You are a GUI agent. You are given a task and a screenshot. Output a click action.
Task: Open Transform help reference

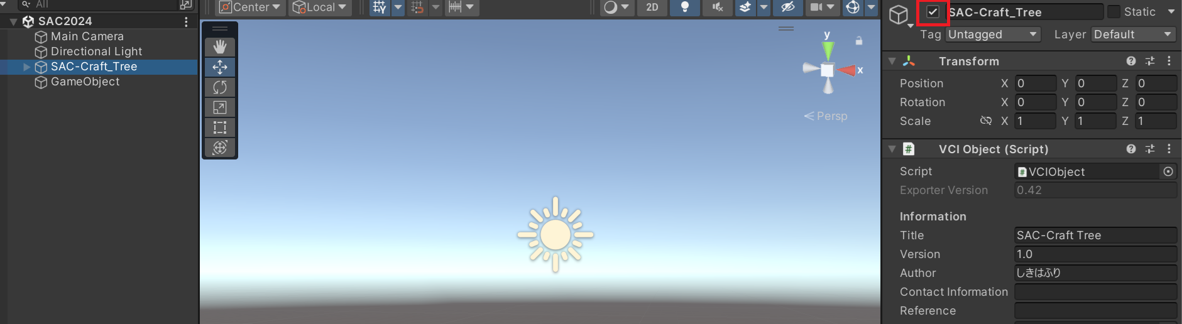coord(1131,61)
